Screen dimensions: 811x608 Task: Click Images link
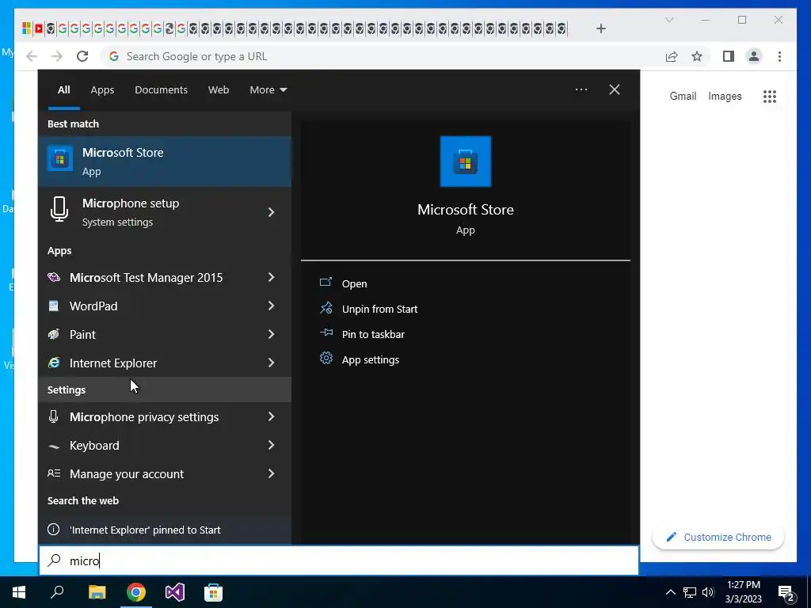tap(725, 96)
